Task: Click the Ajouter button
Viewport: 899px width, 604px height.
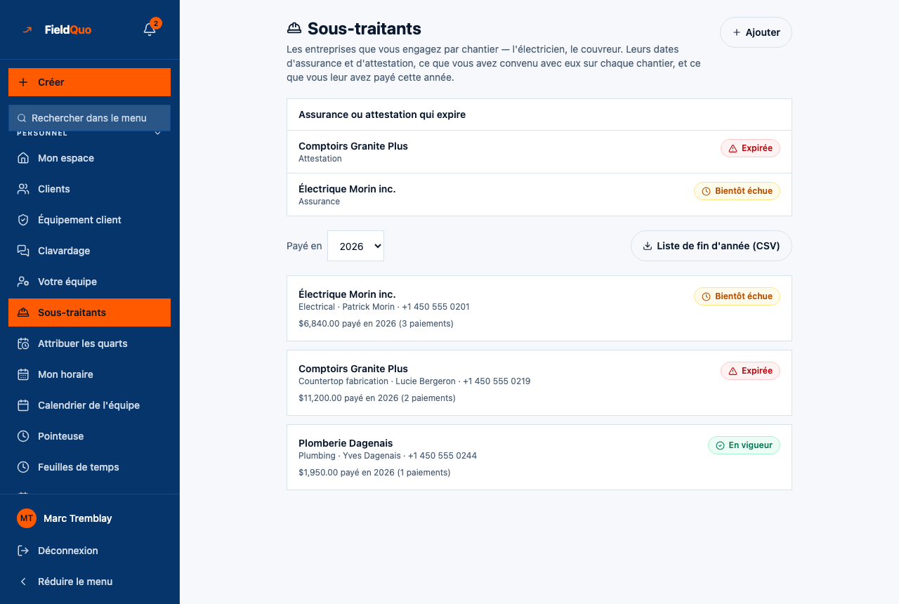Action: point(756,32)
